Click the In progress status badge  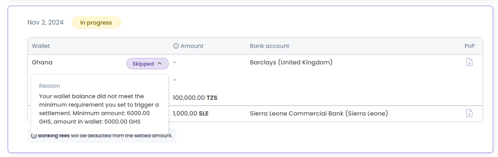pyautogui.click(x=96, y=23)
